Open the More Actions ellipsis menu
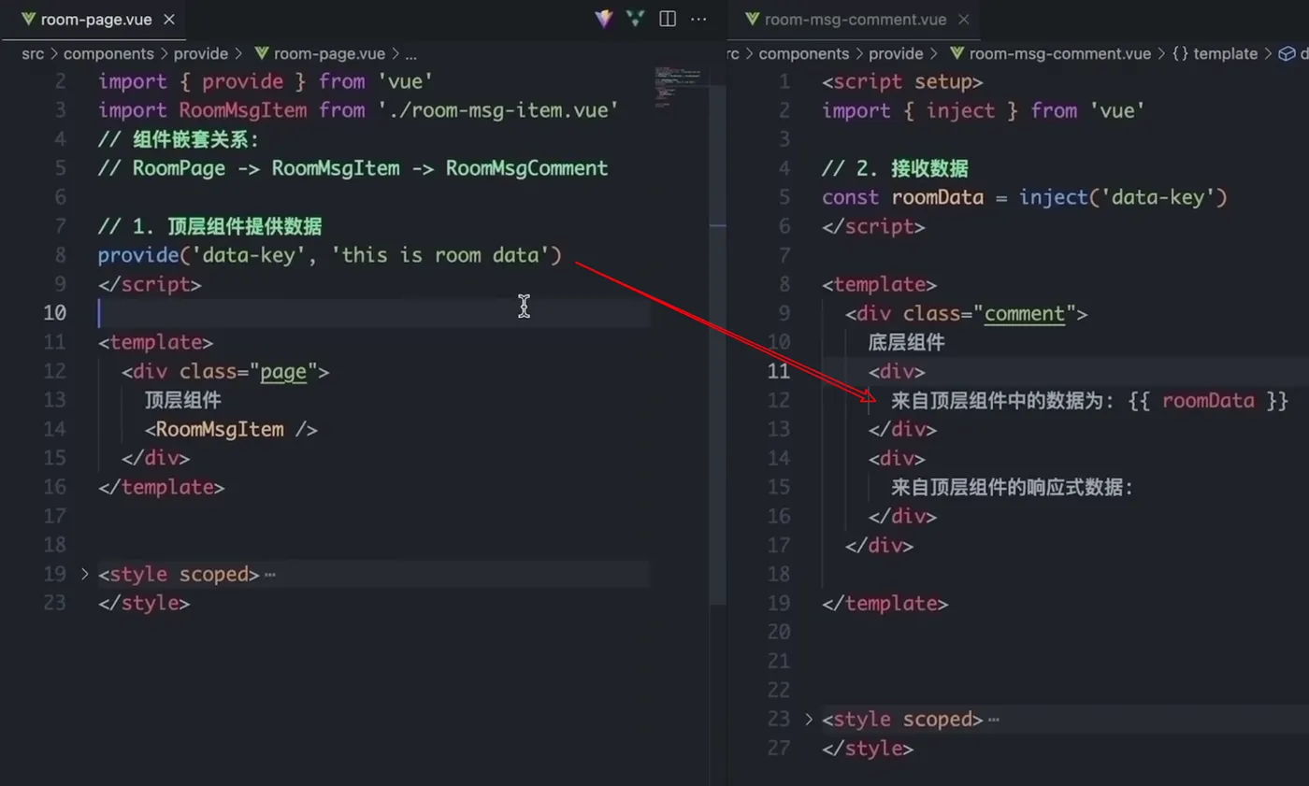1309x786 pixels. pyautogui.click(x=698, y=19)
